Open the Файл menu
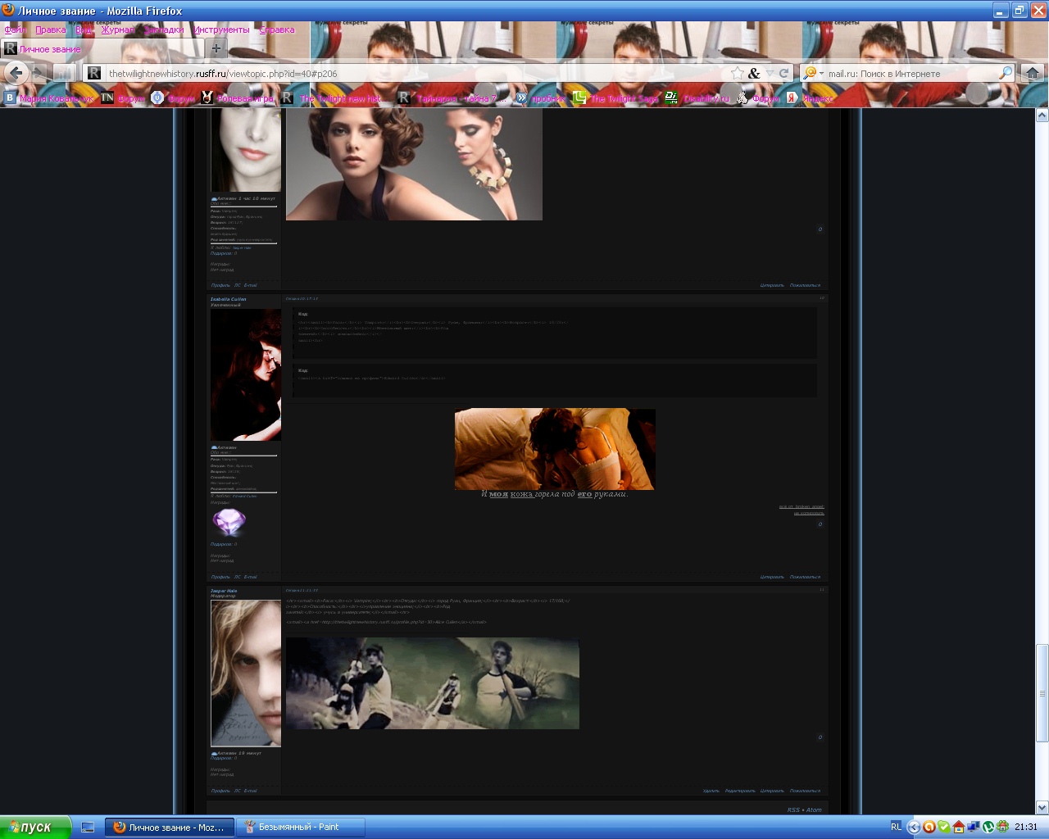1049x839 pixels. (16, 29)
